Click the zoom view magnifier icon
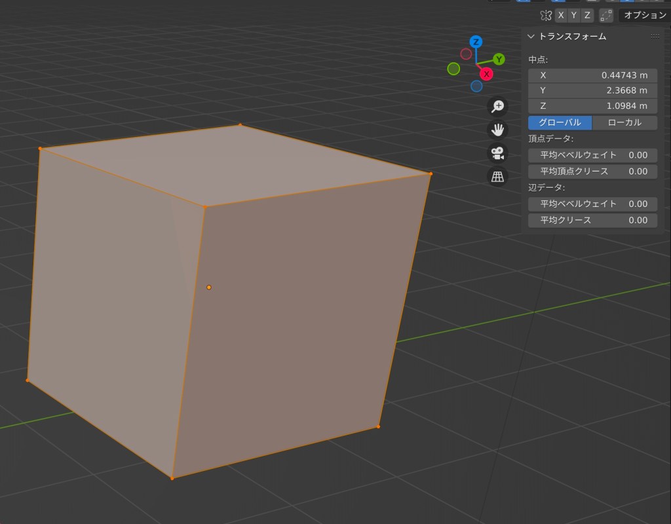Screen dimensions: 671x524 [x=498, y=107]
